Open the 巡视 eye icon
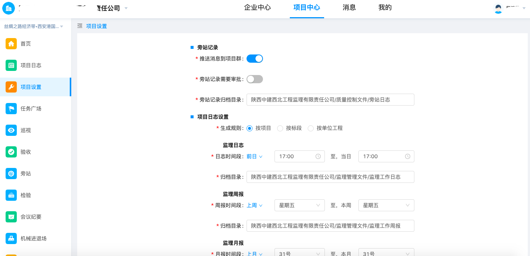Image resolution: width=530 pixels, height=256 pixels. pyautogui.click(x=11, y=130)
